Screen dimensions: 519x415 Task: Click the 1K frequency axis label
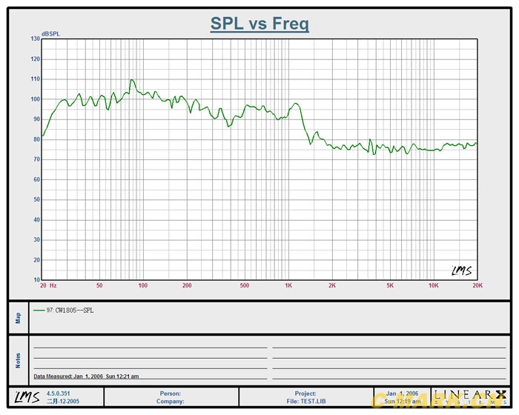288,285
